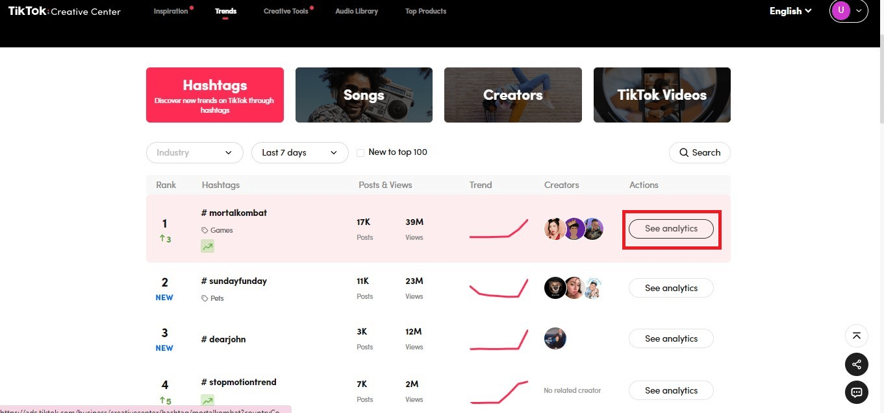Click third creator avatar in mortalkombat row

point(593,229)
